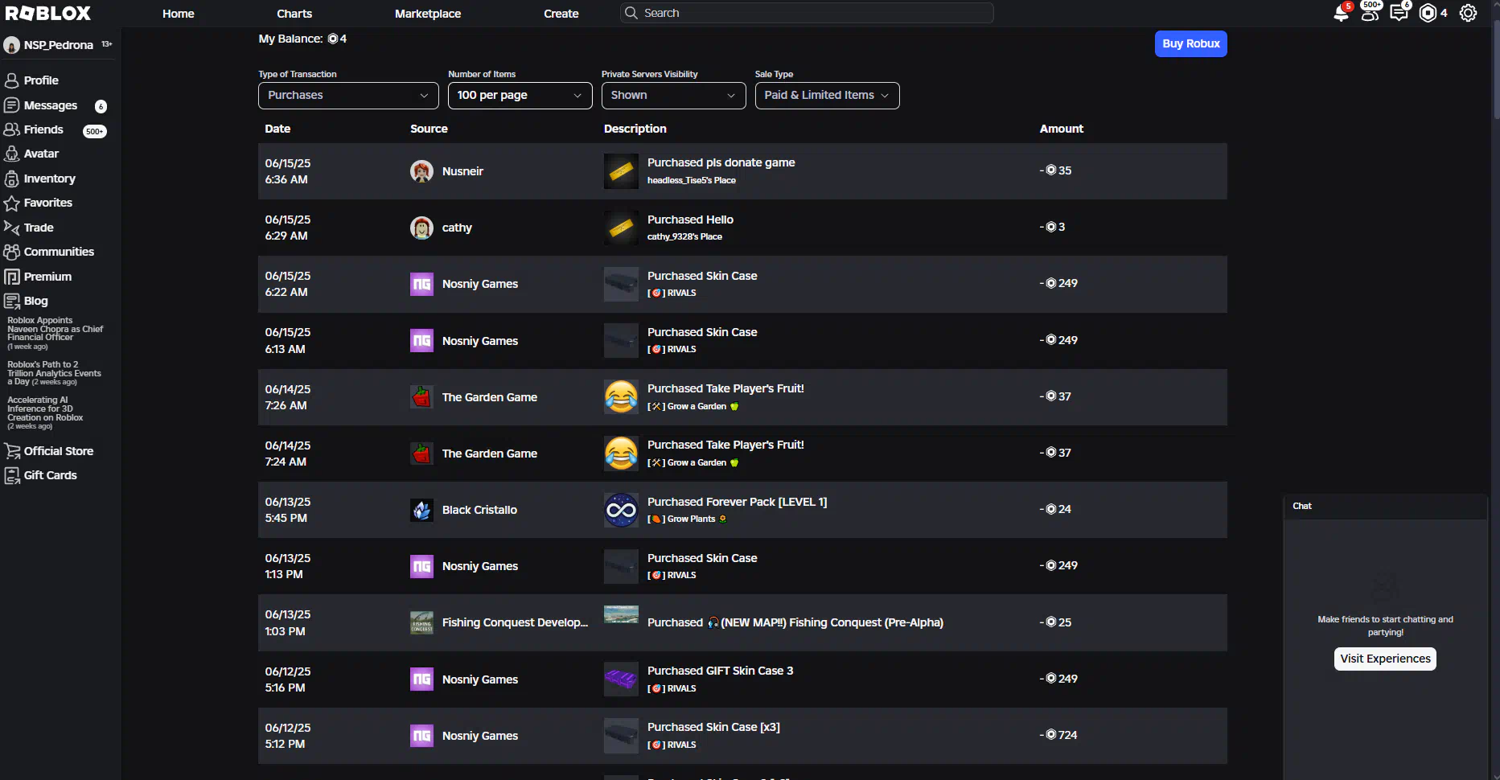
Task: Open Type of Transaction dropdown
Action: pos(348,96)
